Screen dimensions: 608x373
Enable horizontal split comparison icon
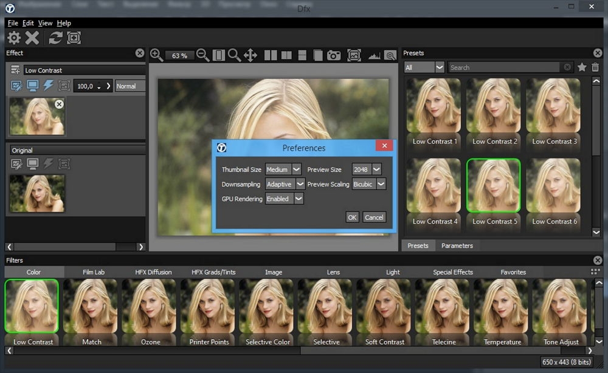click(x=302, y=55)
